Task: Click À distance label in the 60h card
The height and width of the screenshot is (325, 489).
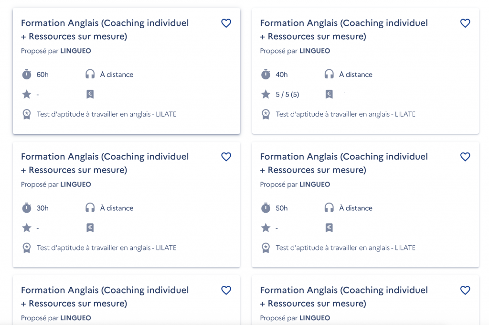Action: 117,74
